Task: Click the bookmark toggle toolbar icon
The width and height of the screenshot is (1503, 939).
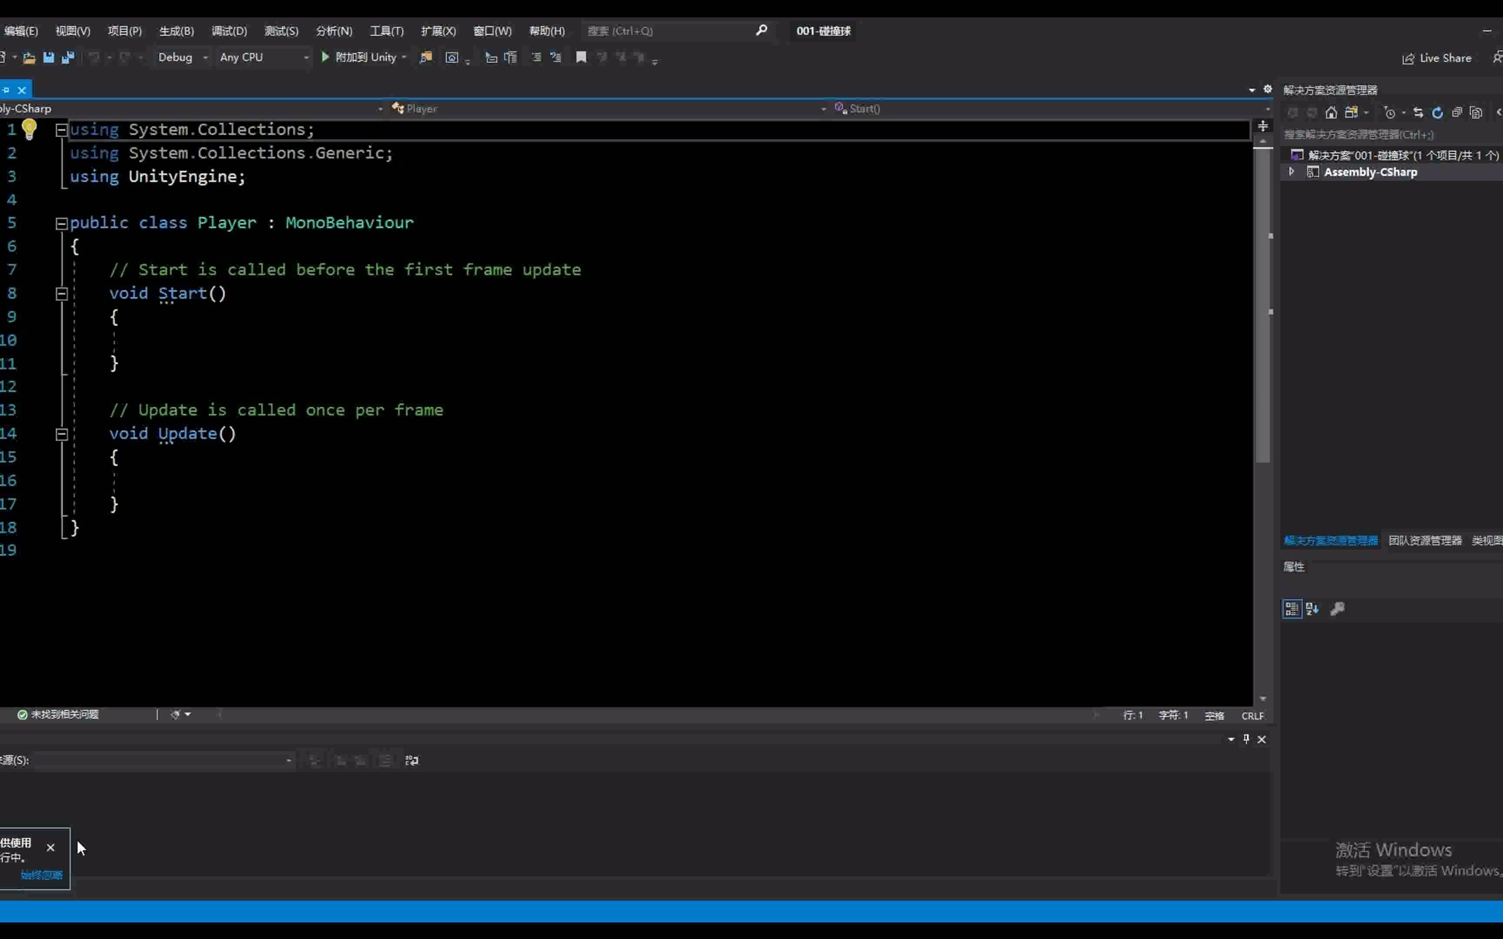Action: click(581, 57)
